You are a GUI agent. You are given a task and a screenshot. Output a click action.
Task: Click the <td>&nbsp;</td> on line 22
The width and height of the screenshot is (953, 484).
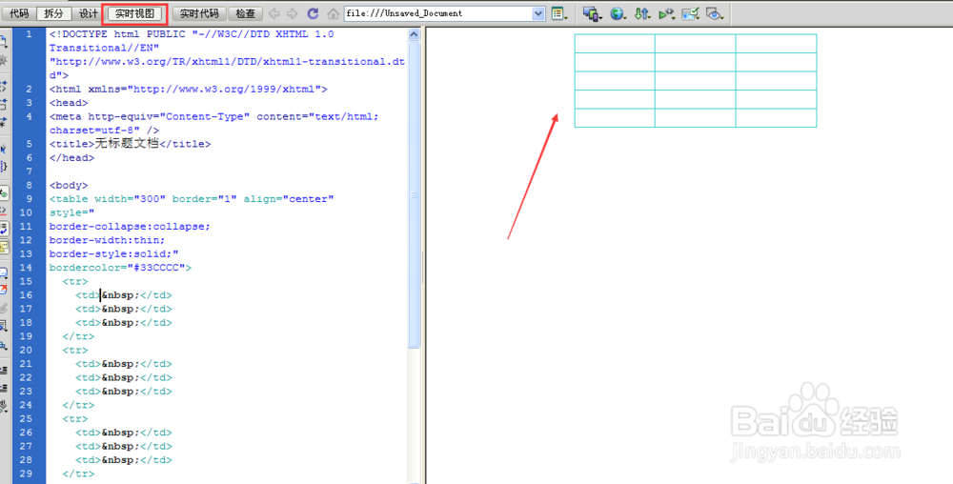pyautogui.click(x=124, y=377)
